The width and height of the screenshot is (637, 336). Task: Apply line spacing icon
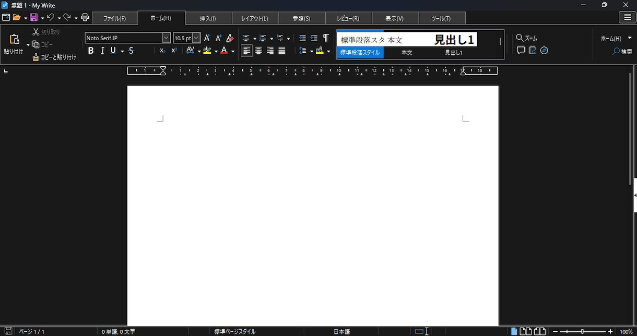tap(303, 51)
